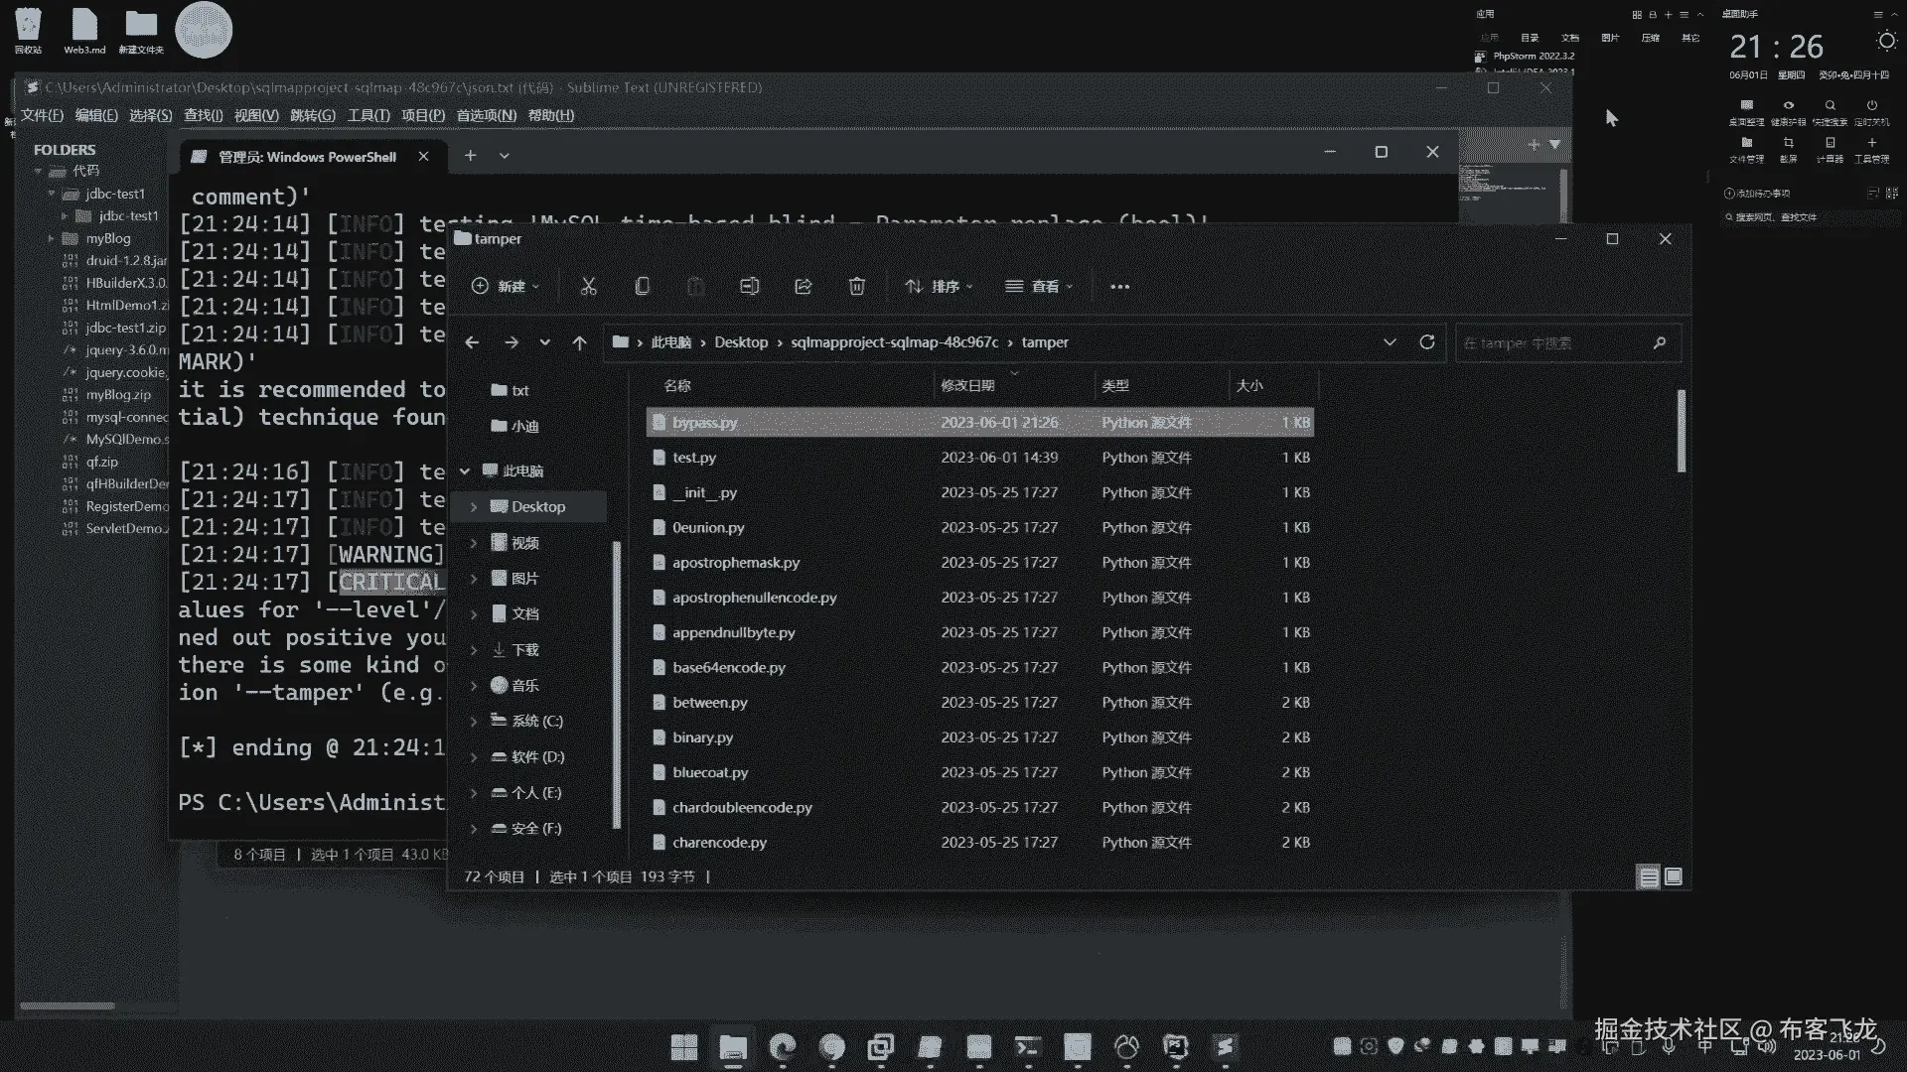Screen dimensions: 1907x1072
Task: Click the Desktop breadcrumb in address bar
Action: (x=741, y=342)
